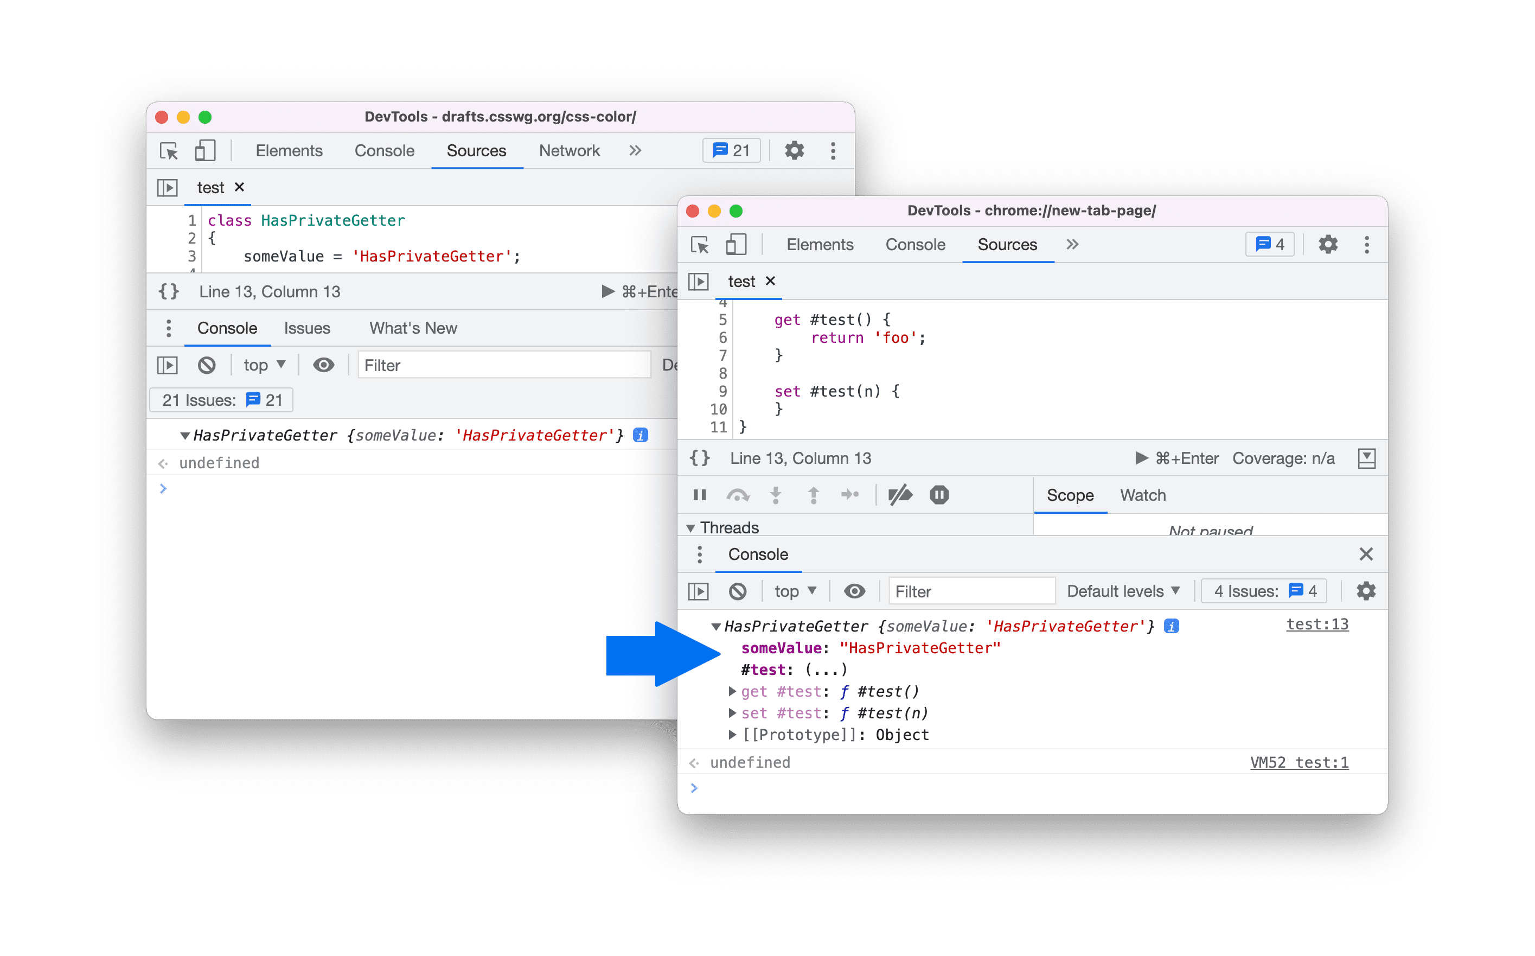Click the test:13 source link in console
This screenshot has width=1535, height=956.
(x=1322, y=624)
